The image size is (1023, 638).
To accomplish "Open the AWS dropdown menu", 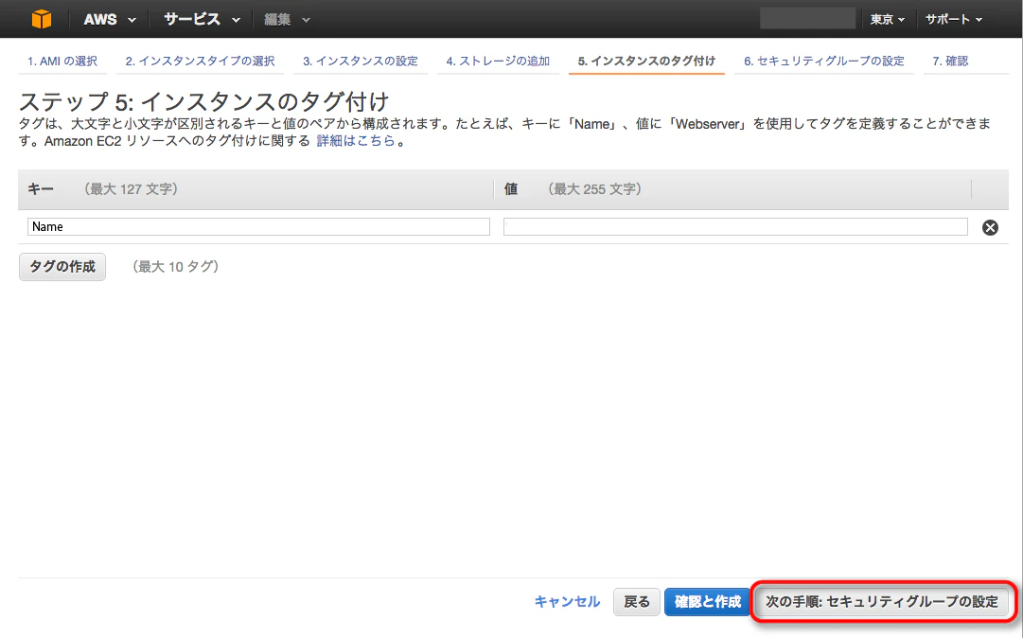I will click(110, 20).
